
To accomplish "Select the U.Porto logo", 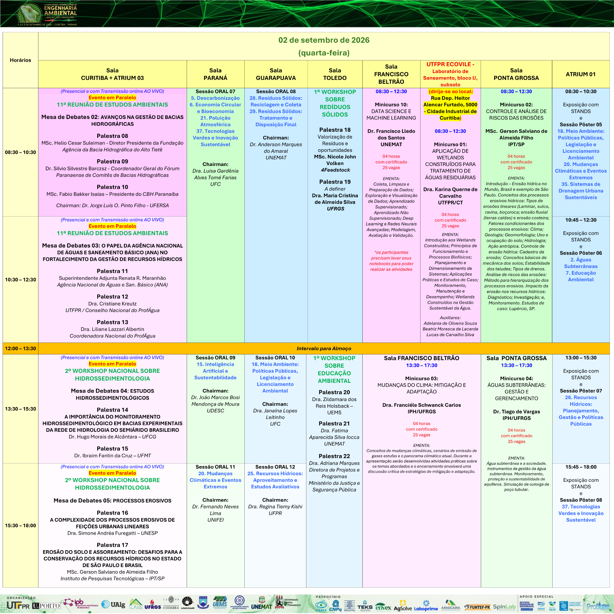I will pos(46,605).
